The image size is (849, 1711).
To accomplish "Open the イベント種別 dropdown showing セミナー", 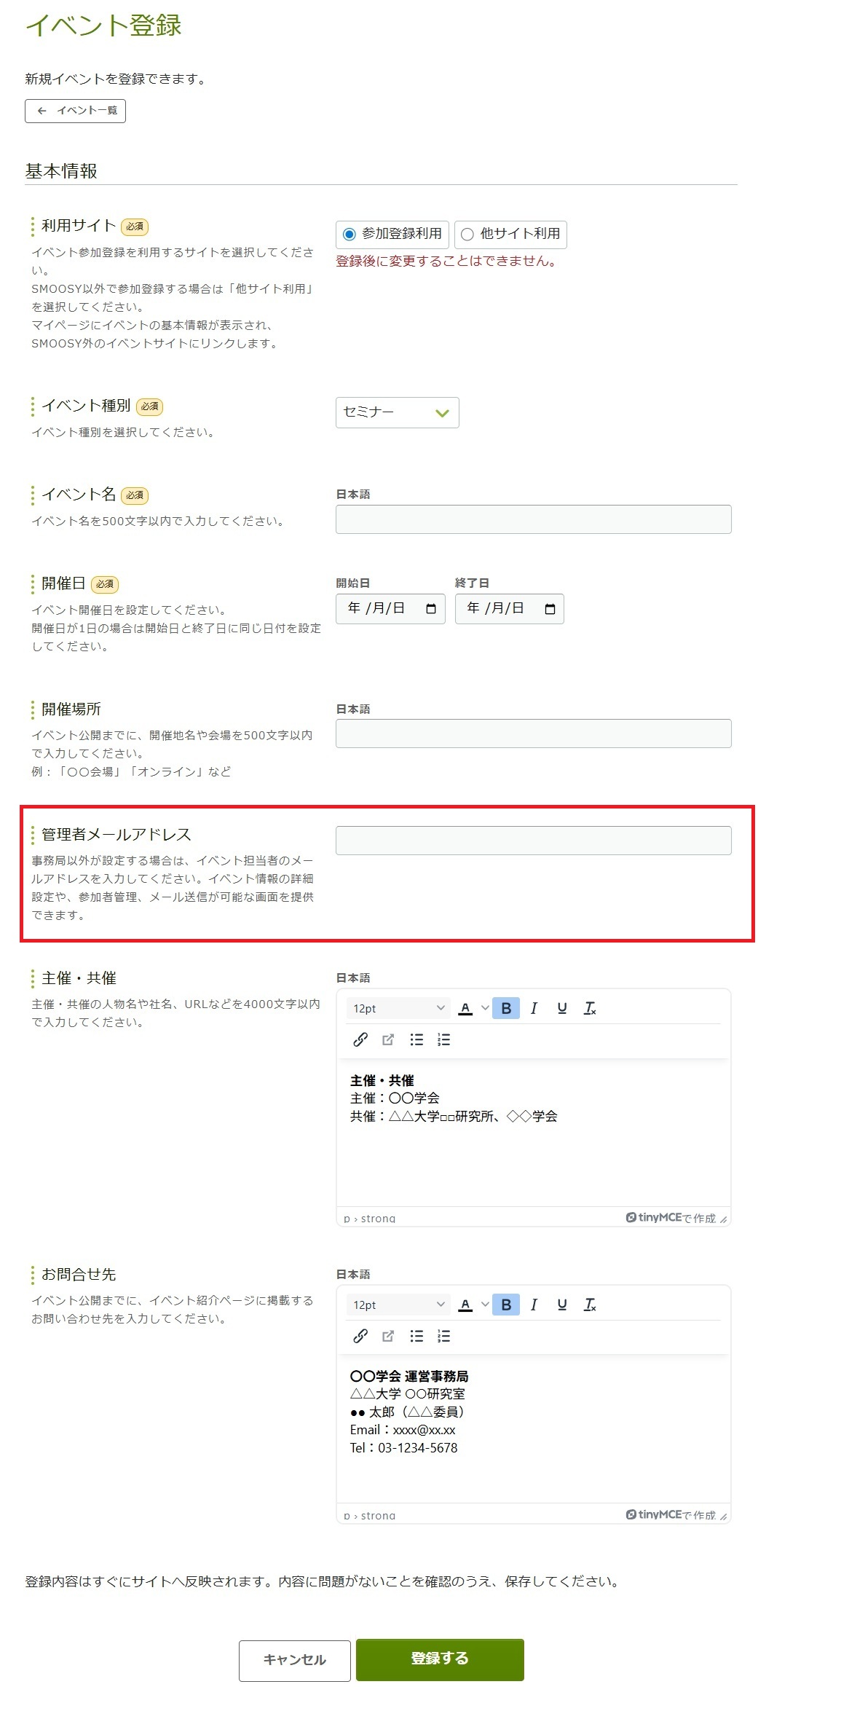I will click(x=397, y=412).
